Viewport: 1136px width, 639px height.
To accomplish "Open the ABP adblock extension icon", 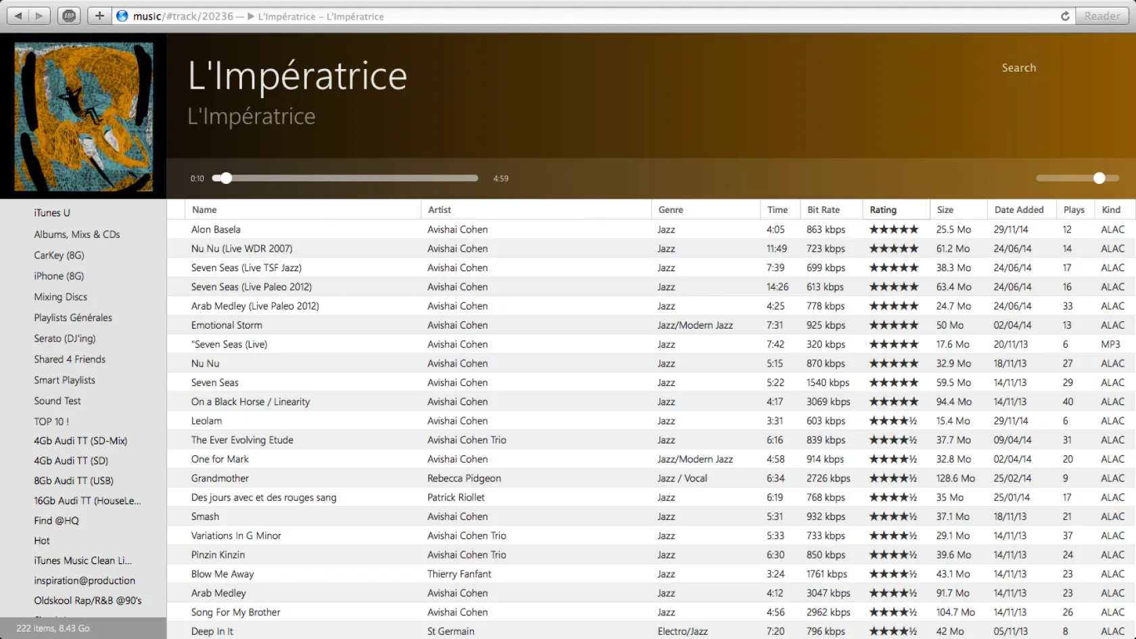I will click(69, 16).
